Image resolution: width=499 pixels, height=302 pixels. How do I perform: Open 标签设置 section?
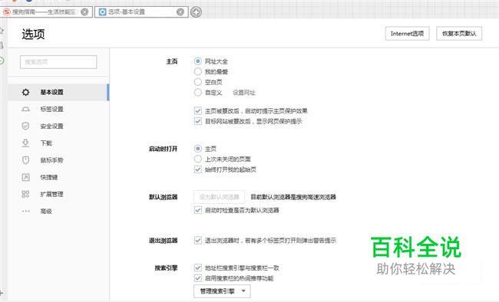[x=58, y=109]
